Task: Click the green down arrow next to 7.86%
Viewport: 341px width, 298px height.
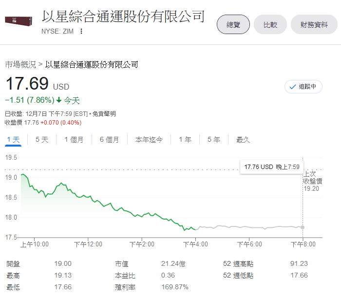Action: (59, 100)
